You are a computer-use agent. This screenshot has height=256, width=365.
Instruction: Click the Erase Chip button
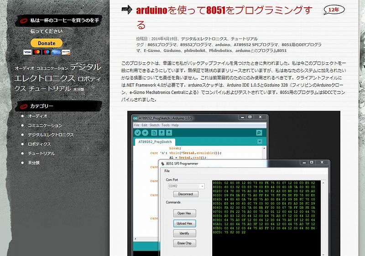[x=184, y=243]
